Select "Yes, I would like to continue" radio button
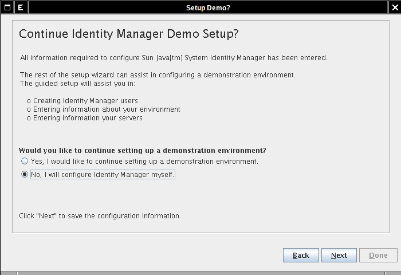Screen dimensions: 401x275 25,162
